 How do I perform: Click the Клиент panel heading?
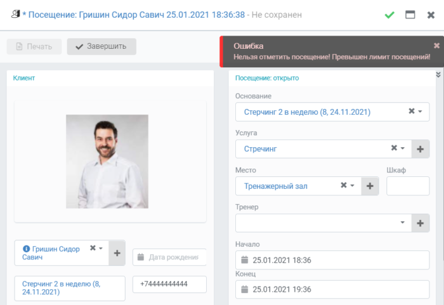point(24,78)
